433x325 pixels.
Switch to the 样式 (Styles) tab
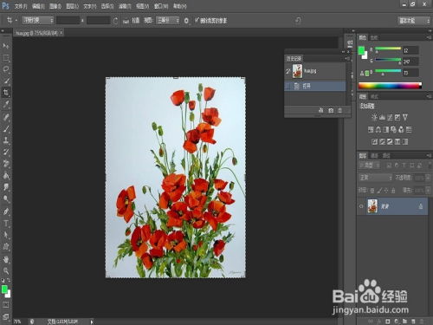point(374,96)
